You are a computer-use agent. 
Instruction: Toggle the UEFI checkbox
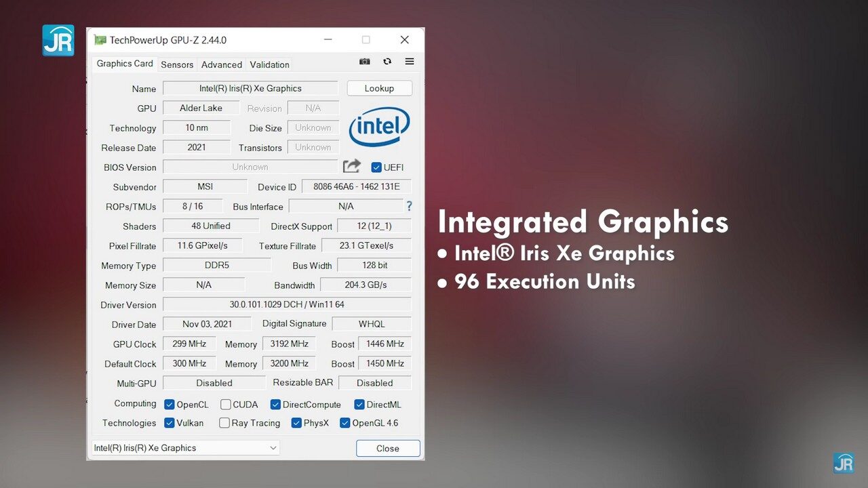[376, 167]
